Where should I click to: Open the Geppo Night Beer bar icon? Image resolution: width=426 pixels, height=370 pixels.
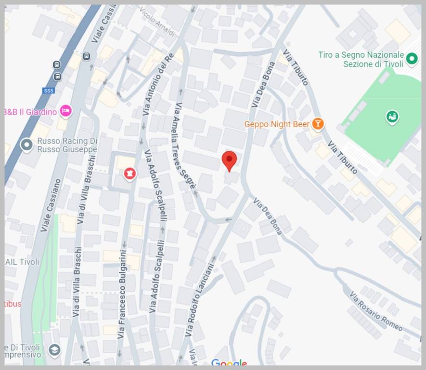click(318, 124)
